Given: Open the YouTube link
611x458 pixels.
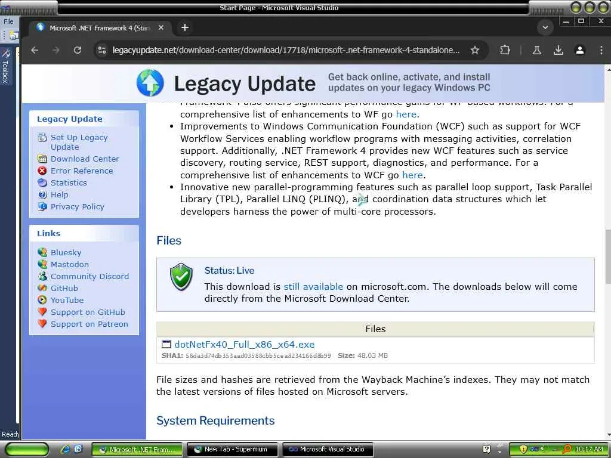Looking at the screenshot, I should (x=67, y=301).
